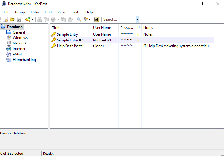The image size is (224, 156).
Task: Click the Find magnifier toolbar icon
Action: point(79,19)
